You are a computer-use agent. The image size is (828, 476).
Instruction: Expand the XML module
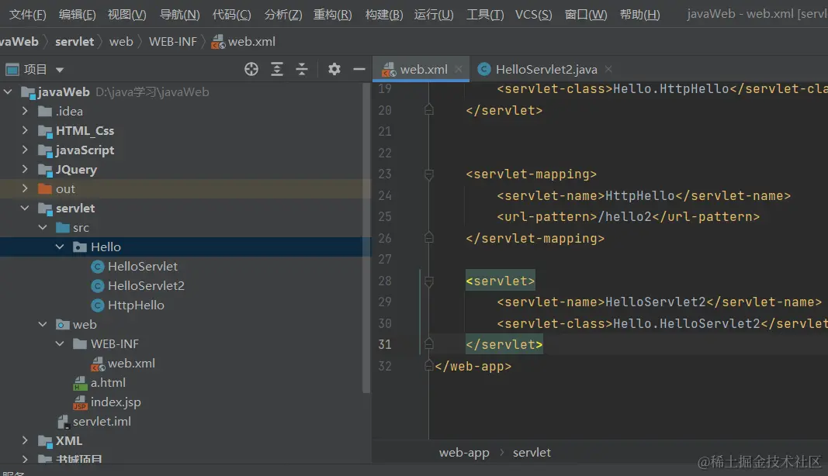click(x=25, y=440)
